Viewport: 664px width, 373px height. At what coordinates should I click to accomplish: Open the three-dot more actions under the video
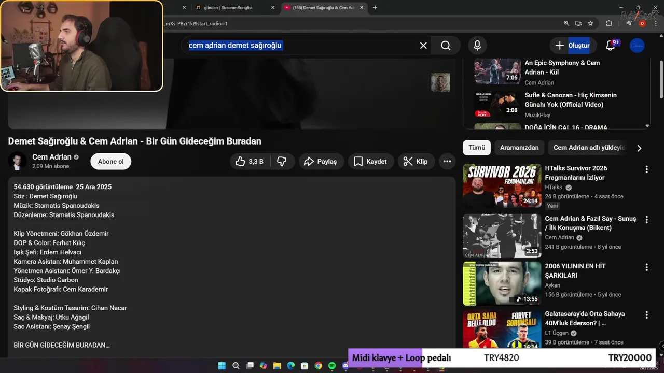tap(447, 162)
